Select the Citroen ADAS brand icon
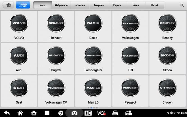This screenshot has width=187, height=117. (167, 88)
